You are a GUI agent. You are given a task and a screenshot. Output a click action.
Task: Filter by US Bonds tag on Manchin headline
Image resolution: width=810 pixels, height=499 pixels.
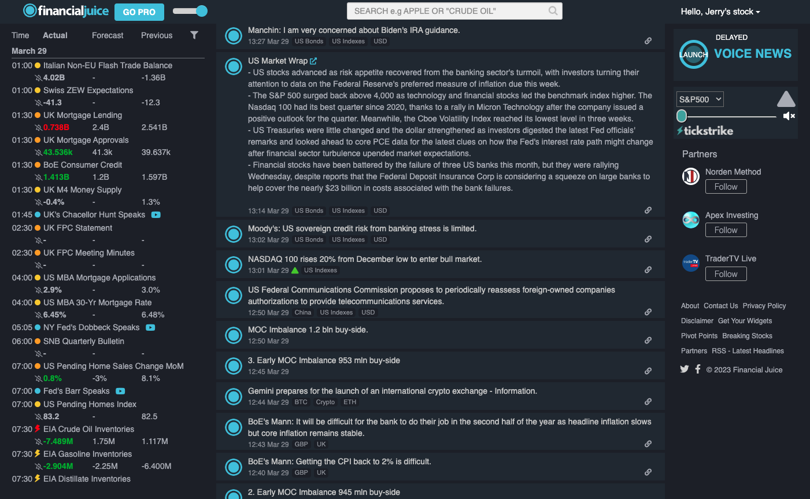tap(309, 41)
